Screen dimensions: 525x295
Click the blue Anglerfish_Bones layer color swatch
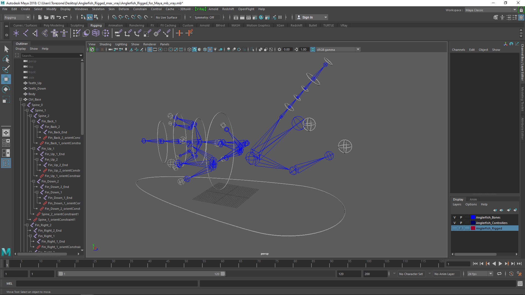coord(473,217)
